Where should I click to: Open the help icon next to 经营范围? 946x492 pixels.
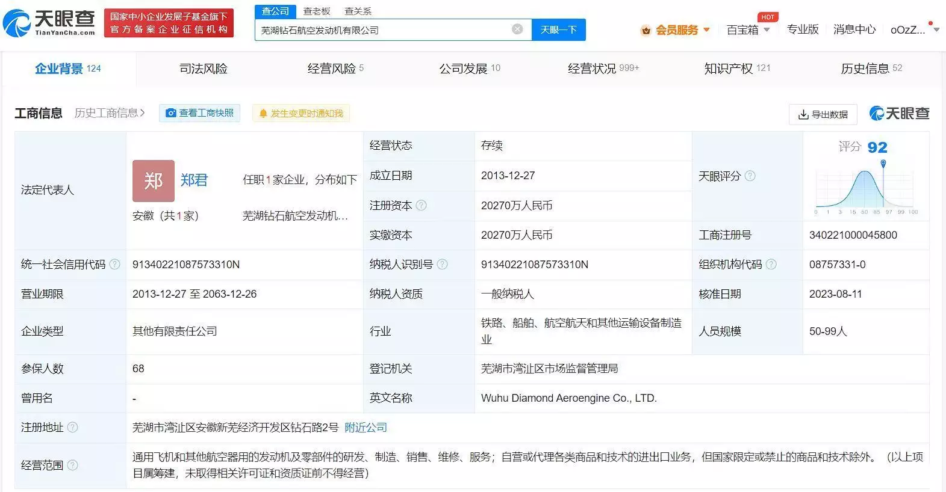point(72,465)
